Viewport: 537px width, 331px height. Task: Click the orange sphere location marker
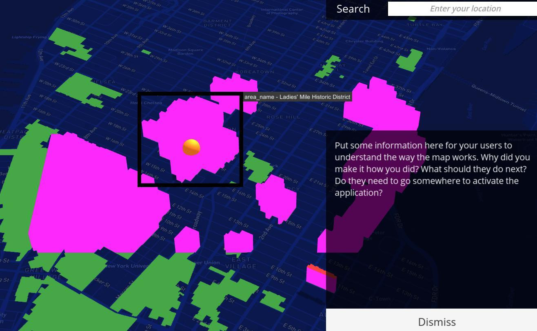tap(191, 147)
